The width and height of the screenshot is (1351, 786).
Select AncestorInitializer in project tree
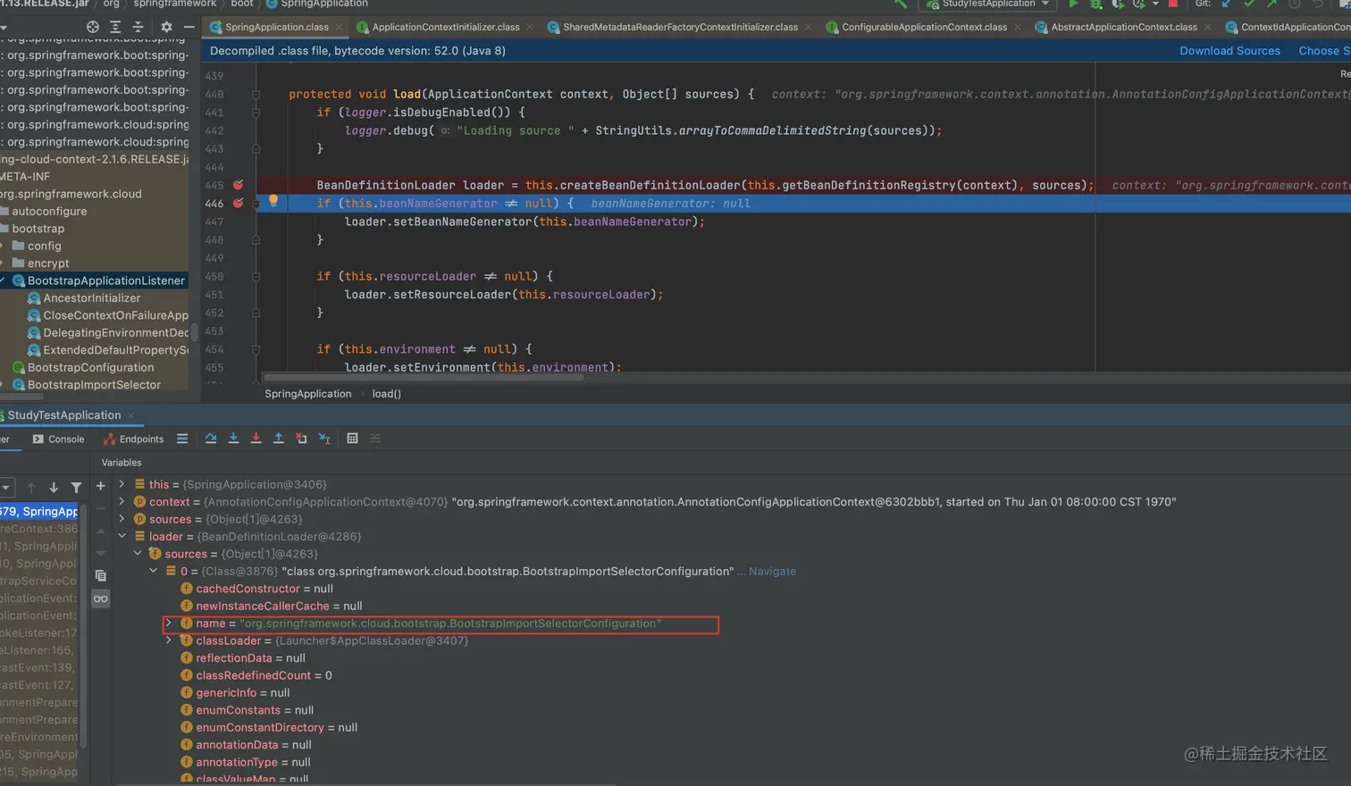(x=92, y=298)
